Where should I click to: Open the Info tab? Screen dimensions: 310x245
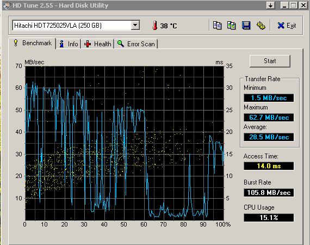[x=69, y=44]
